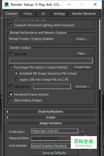Click the render output path field
The height and width of the screenshot is (156, 104).
point(51,61)
